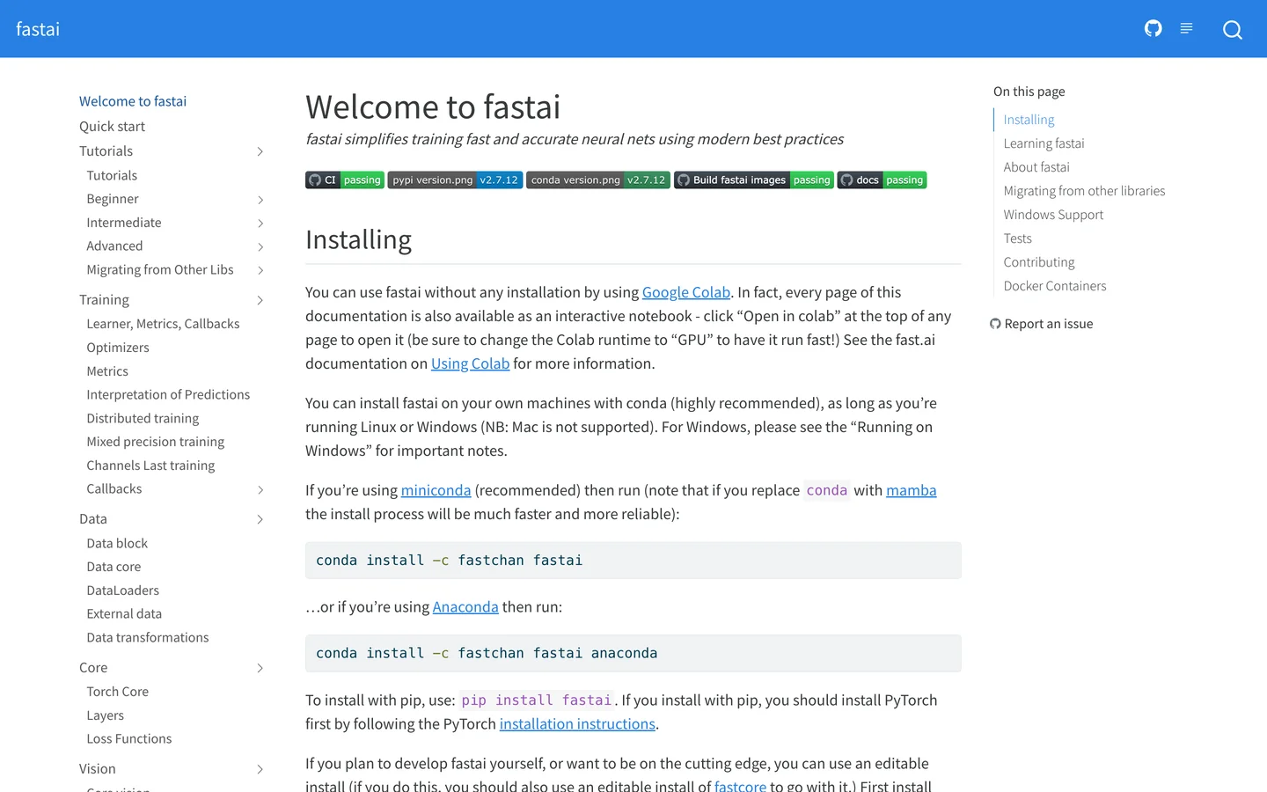Open the Torch Core page
This screenshot has height=792, width=1267.
[x=117, y=692]
